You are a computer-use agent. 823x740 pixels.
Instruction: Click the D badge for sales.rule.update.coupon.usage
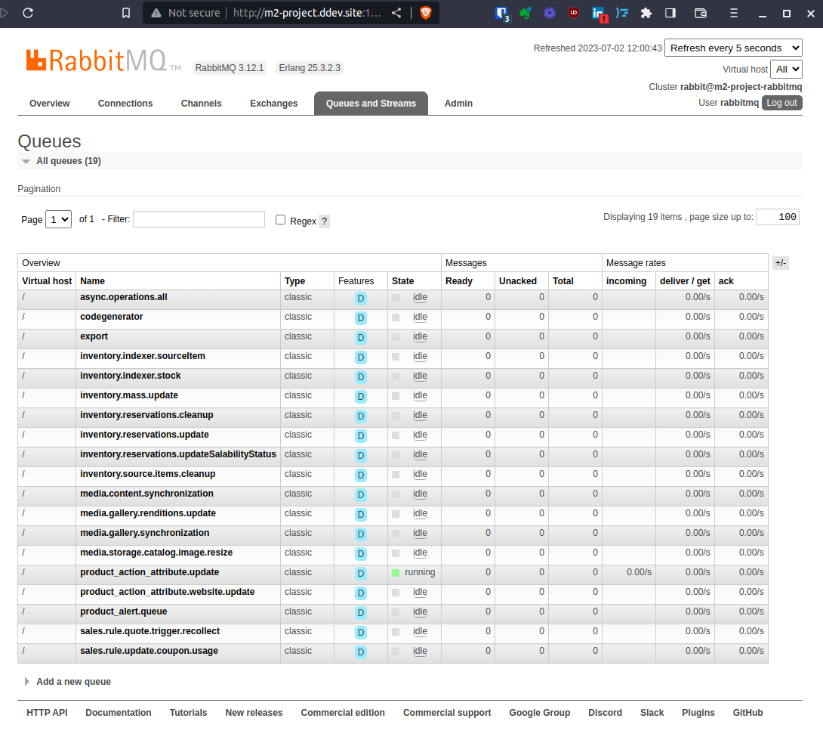pos(361,652)
